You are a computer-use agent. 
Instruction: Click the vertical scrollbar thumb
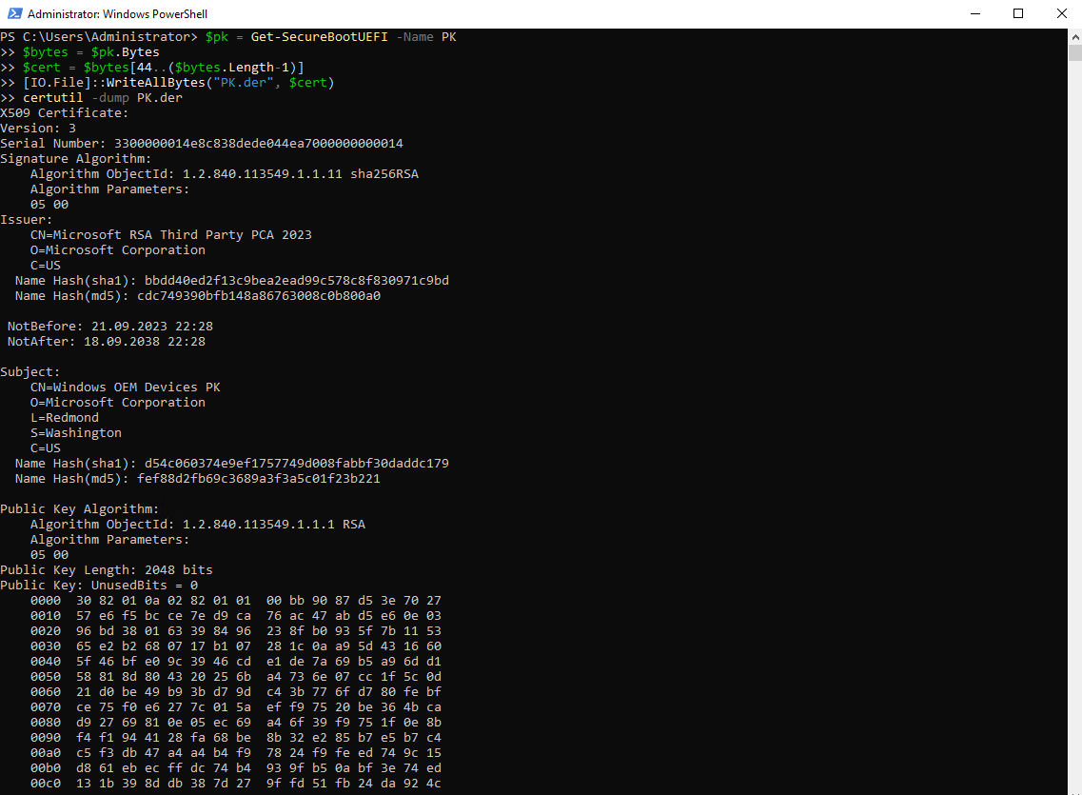coord(1074,52)
